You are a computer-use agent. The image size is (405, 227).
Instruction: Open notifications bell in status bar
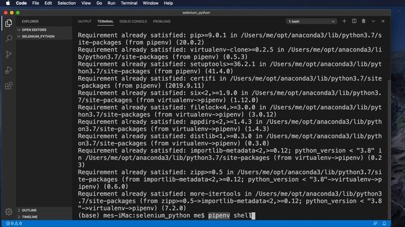[x=384, y=223]
